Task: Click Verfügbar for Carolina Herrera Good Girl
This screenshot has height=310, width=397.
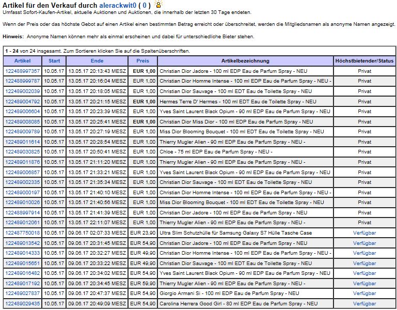Action: (364, 304)
